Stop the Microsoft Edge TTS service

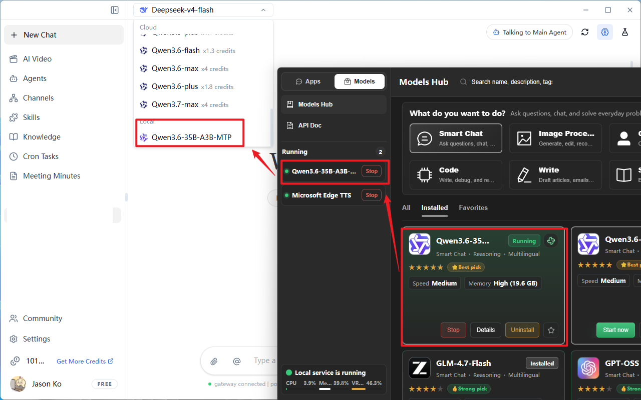pyautogui.click(x=372, y=195)
